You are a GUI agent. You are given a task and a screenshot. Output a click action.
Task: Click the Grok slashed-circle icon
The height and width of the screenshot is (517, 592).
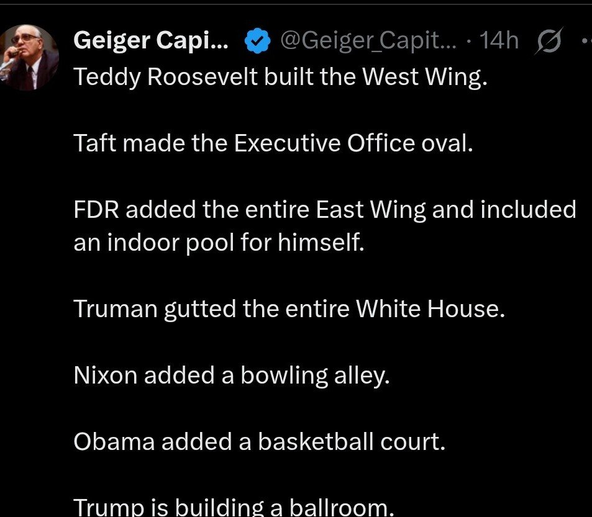(549, 41)
